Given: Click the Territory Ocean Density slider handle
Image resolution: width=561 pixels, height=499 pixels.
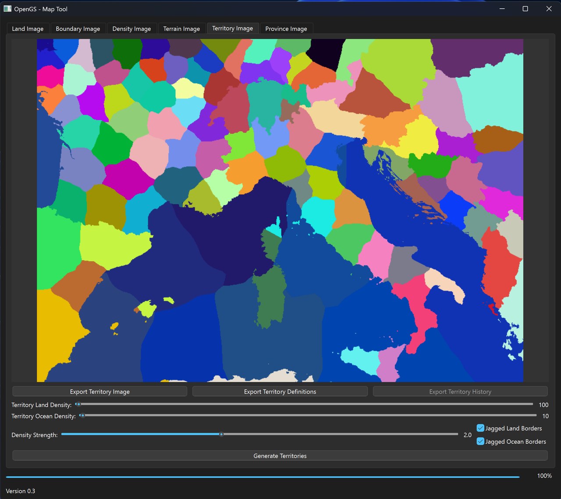Looking at the screenshot, I should tap(82, 416).
